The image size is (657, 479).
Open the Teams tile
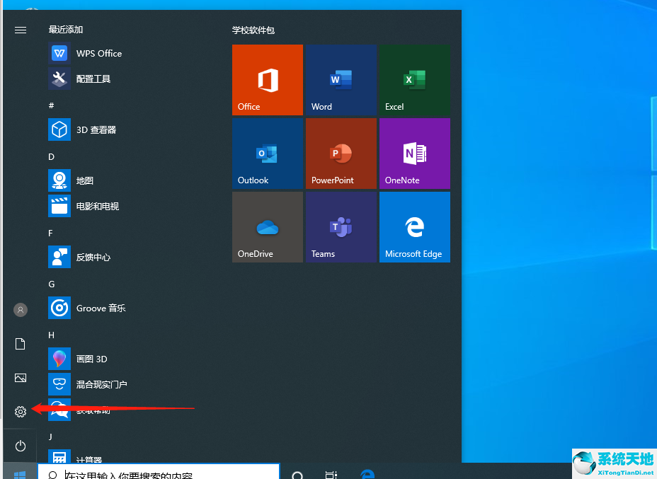coord(341,227)
